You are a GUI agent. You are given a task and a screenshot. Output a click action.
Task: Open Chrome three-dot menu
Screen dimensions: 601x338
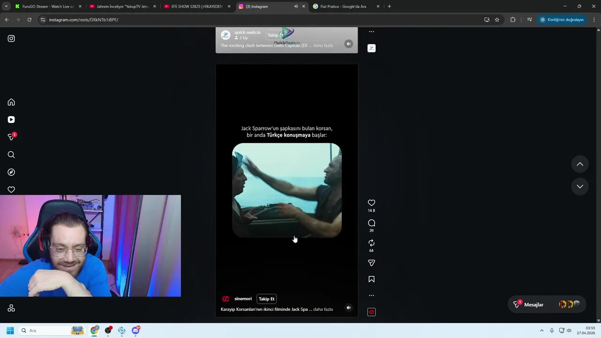594,20
